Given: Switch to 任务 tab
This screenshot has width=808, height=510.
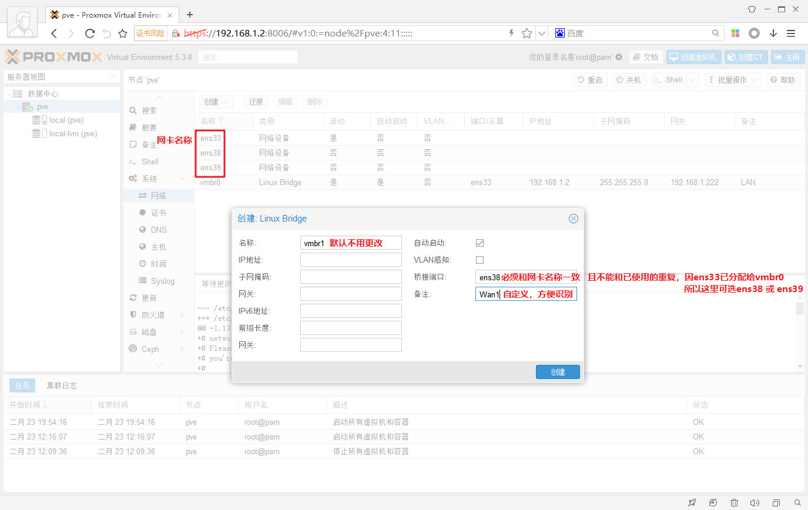Looking at the screenshot, I should point(22,385).
